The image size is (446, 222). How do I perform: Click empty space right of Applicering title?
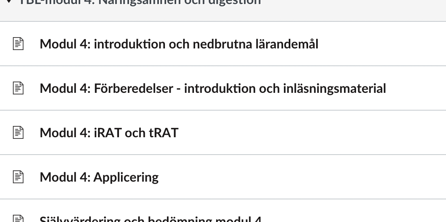coord(302,177)
